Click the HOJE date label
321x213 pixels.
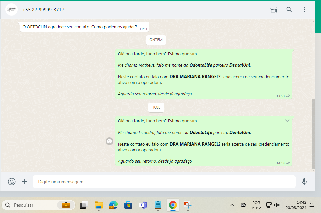coord(156,107)
